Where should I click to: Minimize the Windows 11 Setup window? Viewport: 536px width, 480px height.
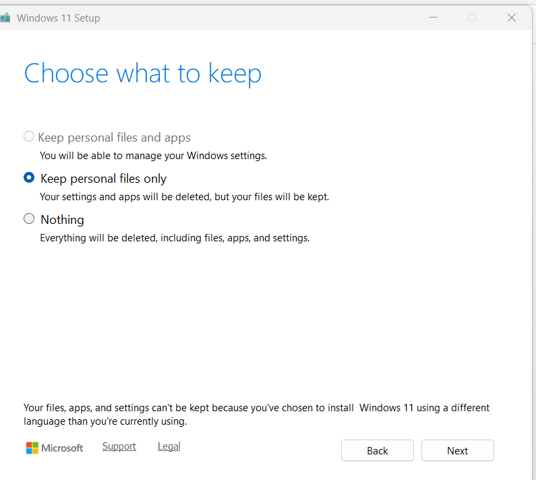click(433, 18)
